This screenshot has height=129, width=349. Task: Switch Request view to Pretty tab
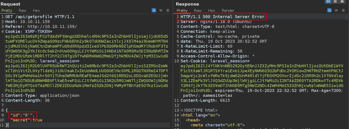click(7, 11)
